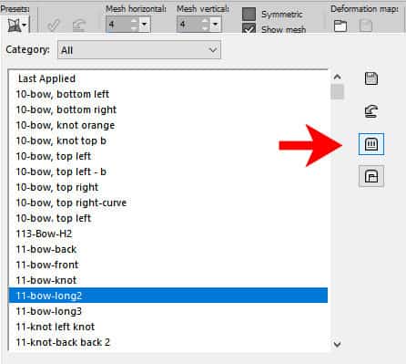Click the Save Preset disk icon
This screenshot has width=406, height=364.
pyautogui.click(x=371, y=78)
